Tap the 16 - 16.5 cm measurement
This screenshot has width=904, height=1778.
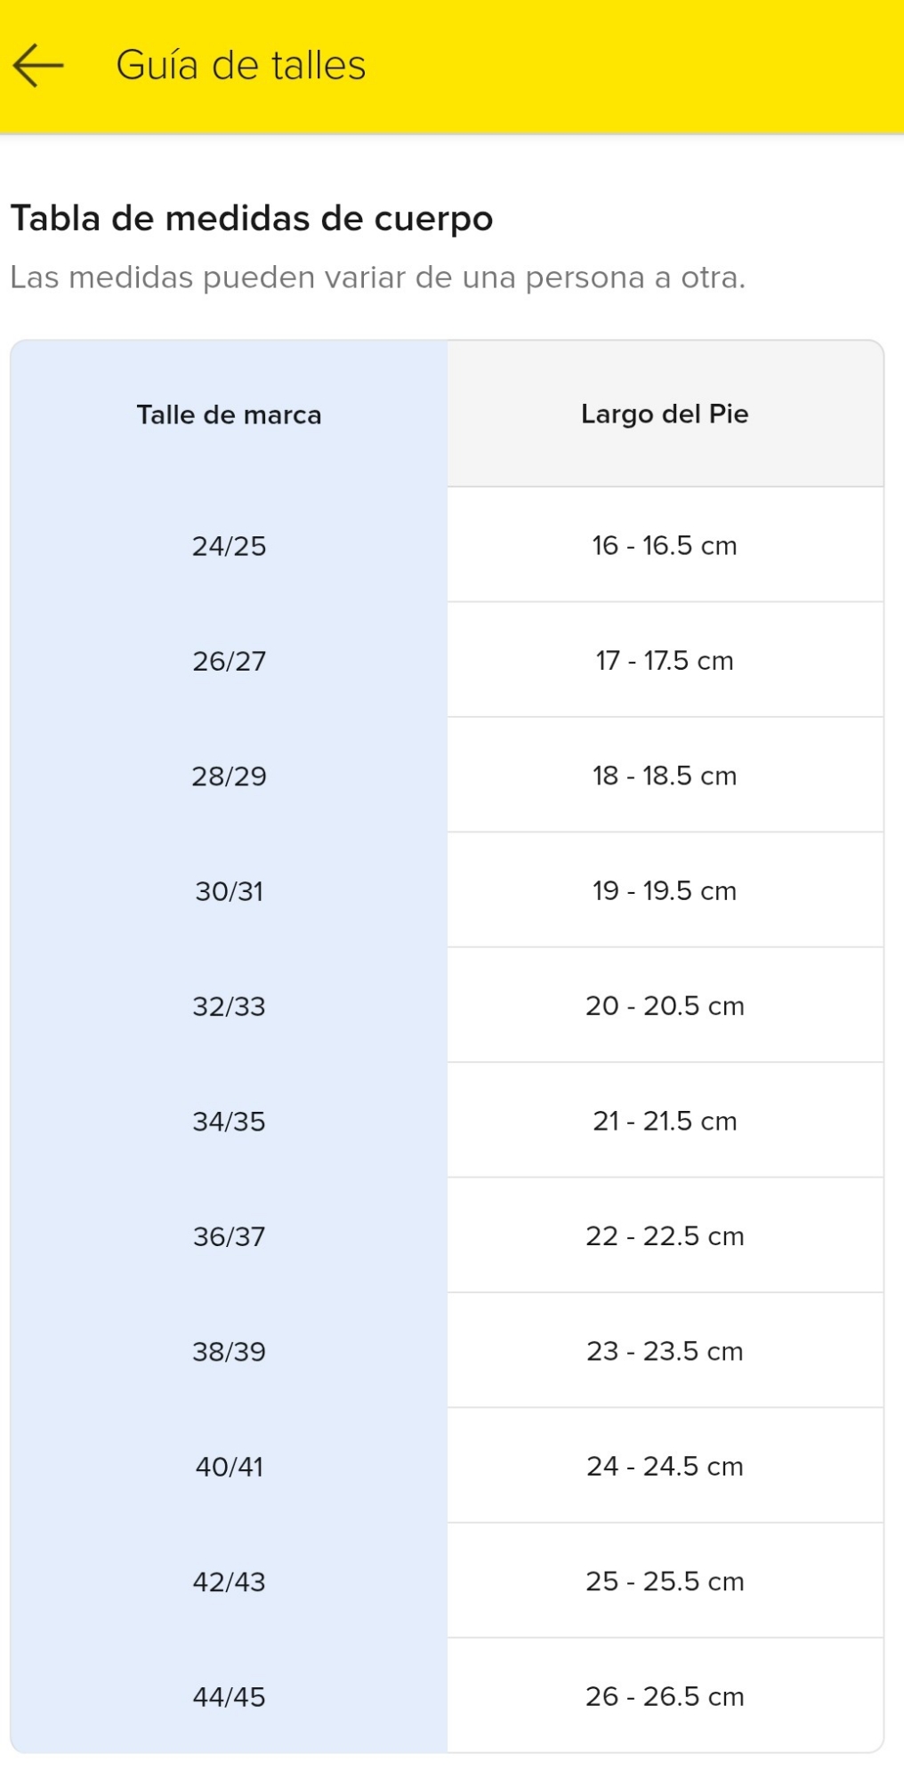tap(665, 545)
